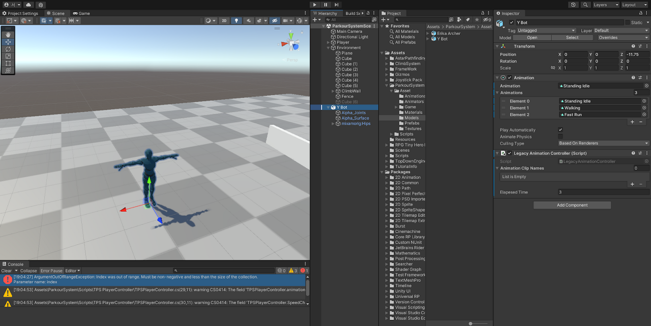The height and width of the screenshot is (326, 651).
Task: Toggle 2D view mode in Scene
Action: pyautogui.click(x=224, y=21)
